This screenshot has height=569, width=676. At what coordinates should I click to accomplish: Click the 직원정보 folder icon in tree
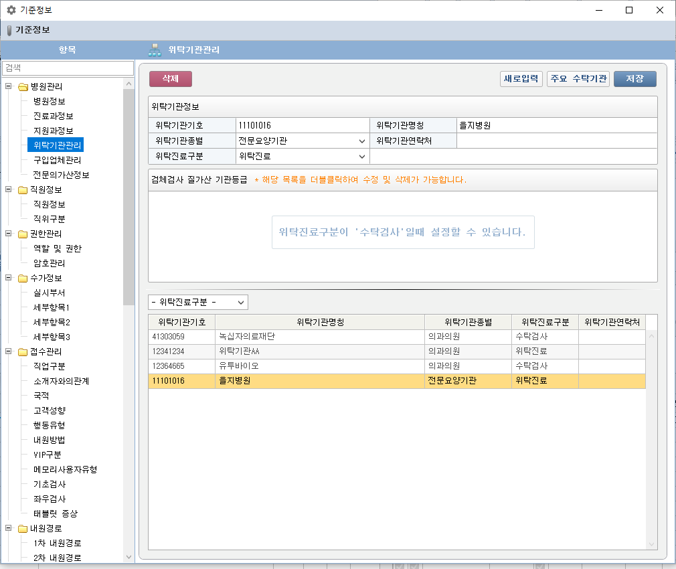pyautogui.click(x=23, y=189)
